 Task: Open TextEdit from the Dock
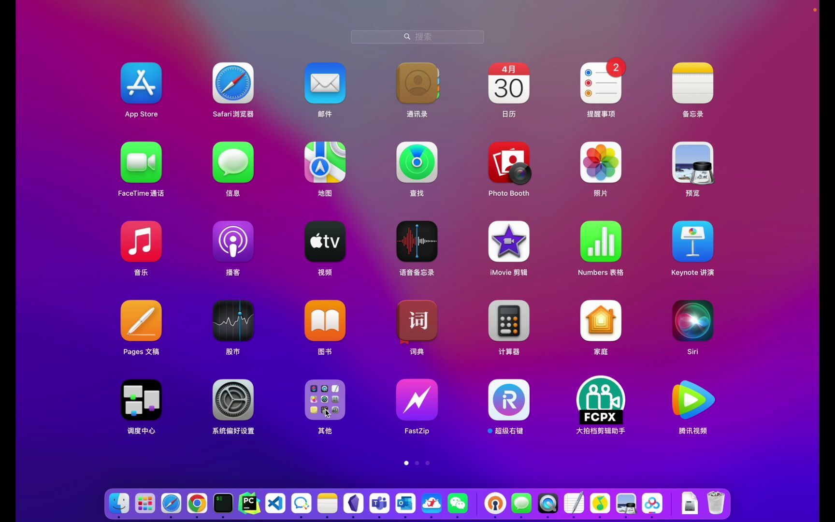pos(574,504)
